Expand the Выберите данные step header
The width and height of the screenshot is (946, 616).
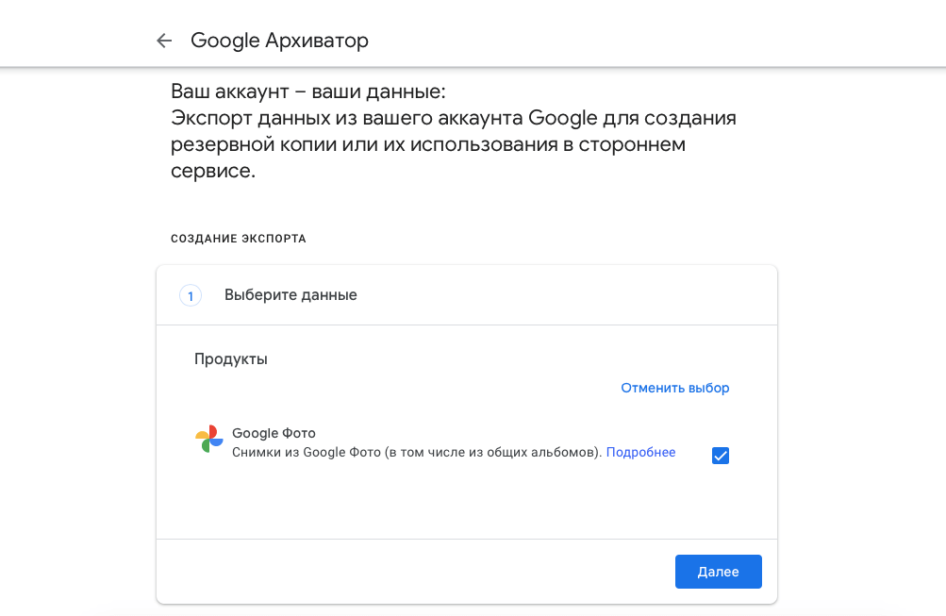click(290, 295)
